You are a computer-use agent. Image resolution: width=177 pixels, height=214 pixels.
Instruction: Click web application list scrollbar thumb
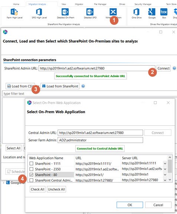tap(170, 166)
